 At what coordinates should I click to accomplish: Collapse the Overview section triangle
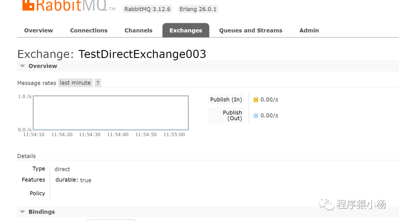coord(23,66)
